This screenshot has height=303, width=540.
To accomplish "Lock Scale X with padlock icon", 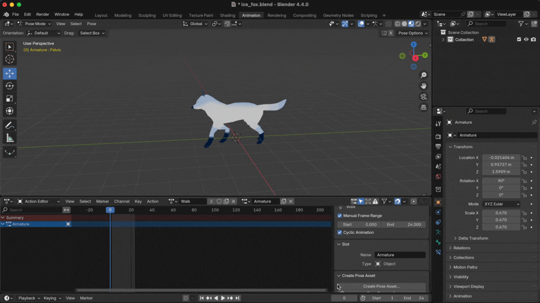I will pyautogui.click(x=524, y=213).
